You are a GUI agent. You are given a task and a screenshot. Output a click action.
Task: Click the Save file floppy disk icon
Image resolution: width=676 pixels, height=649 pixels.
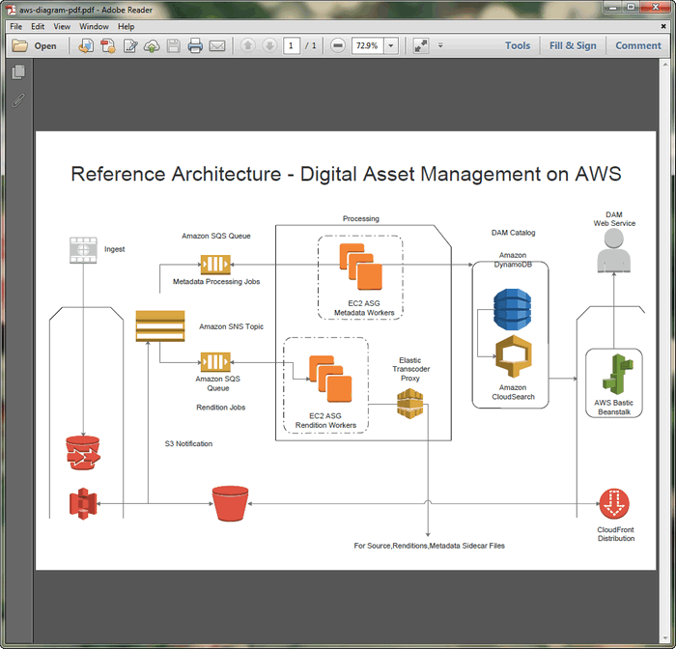(174, 45)
